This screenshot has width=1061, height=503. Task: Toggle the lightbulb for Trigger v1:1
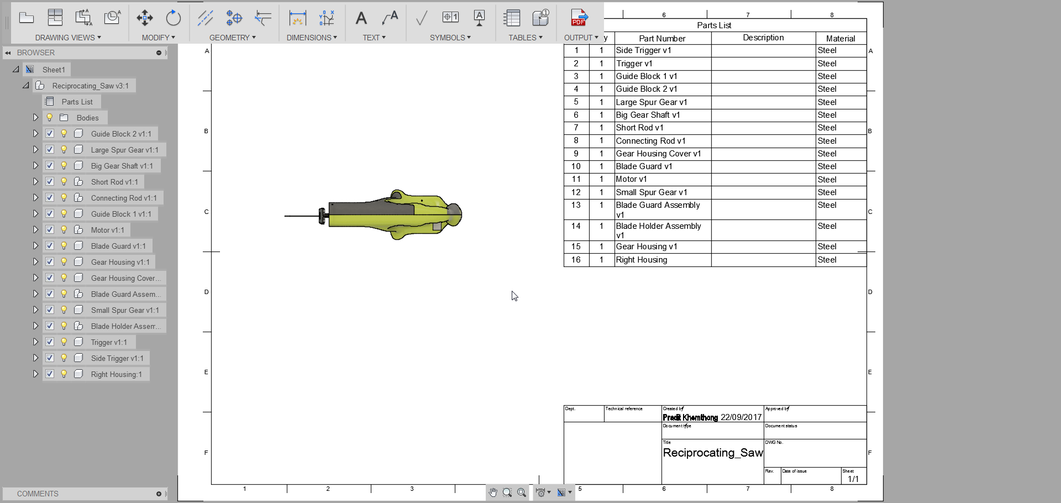(63, 342)
